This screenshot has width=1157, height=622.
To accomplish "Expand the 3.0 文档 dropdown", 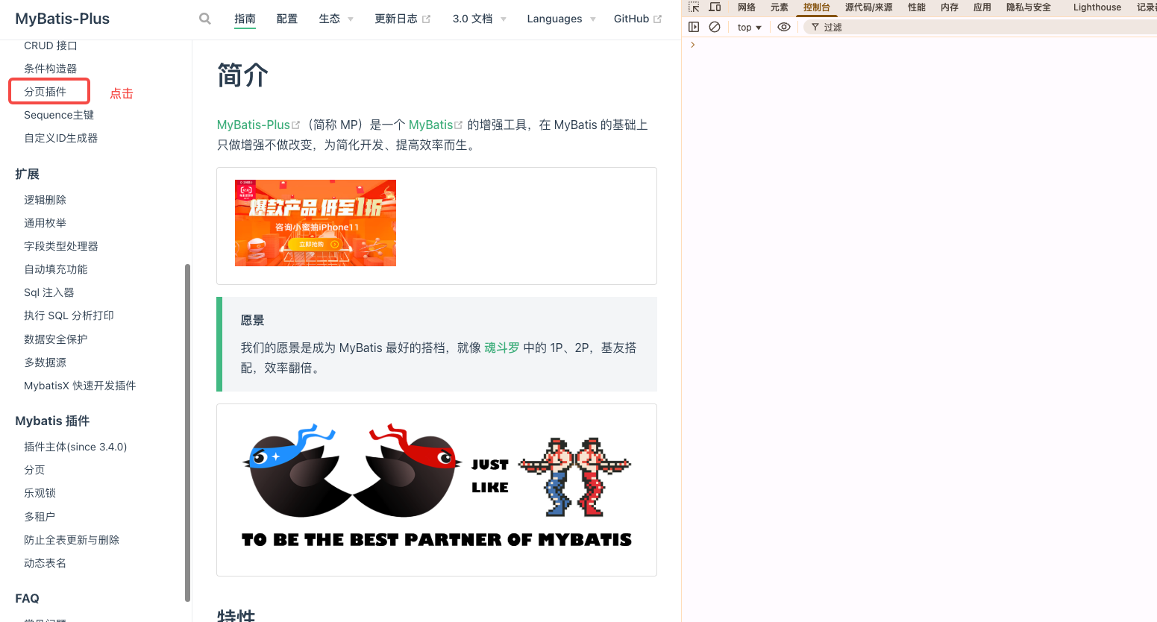I will (480, 19).
